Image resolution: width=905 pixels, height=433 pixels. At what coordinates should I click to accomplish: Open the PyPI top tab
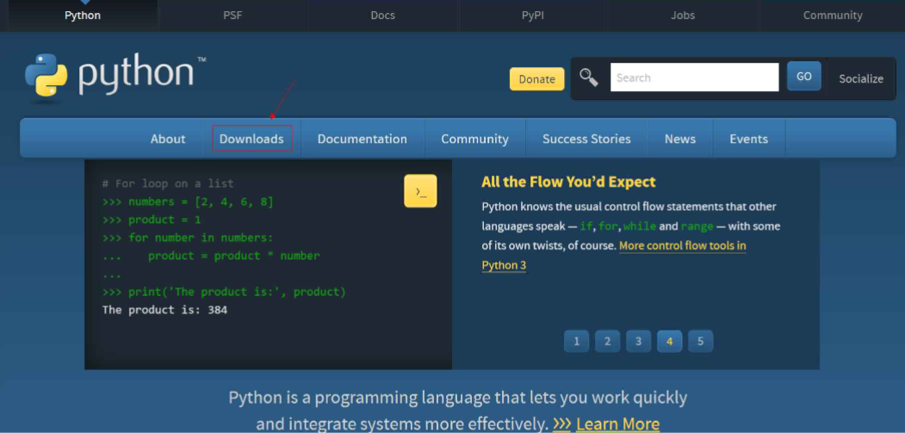(533, 15)
